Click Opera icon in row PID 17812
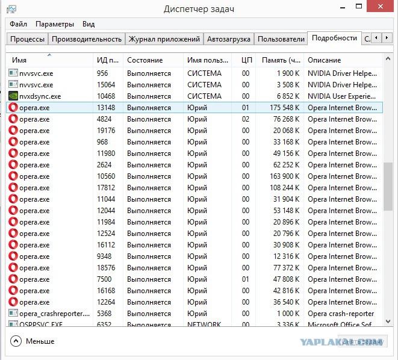 (x=13, y=187)
